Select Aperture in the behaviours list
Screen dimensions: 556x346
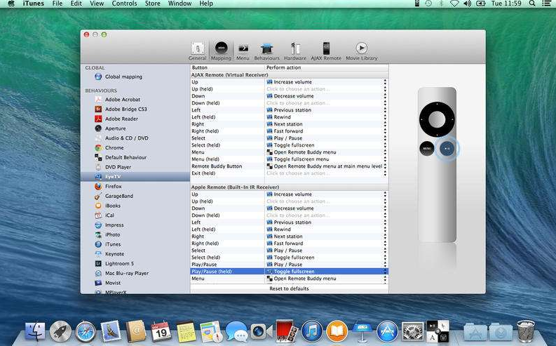point(115,128)
